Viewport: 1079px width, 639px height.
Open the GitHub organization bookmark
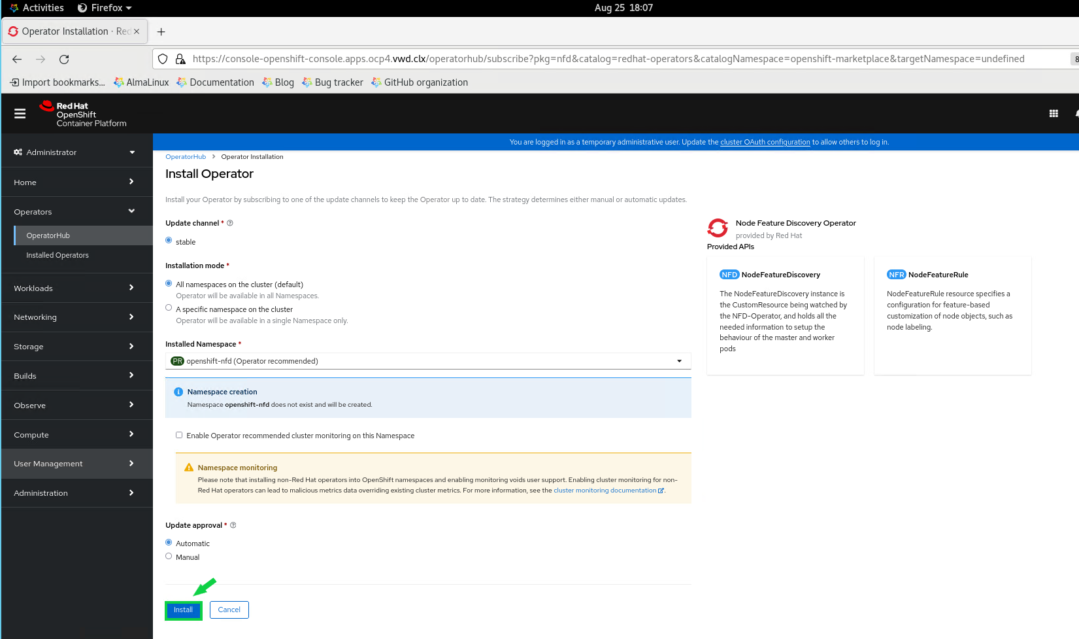(x=419, y=82)
